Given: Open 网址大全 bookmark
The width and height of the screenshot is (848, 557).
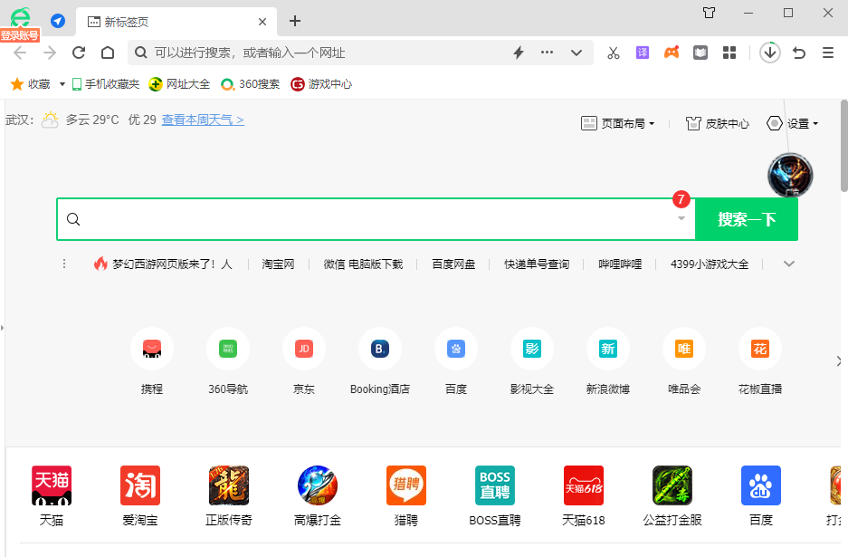Looking at the screenshot, I should [x=179, y=84].
